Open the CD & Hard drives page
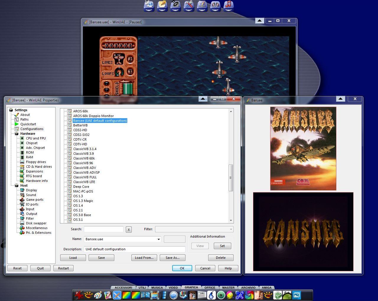Screen dimensions: 378x301 point(39,167)
